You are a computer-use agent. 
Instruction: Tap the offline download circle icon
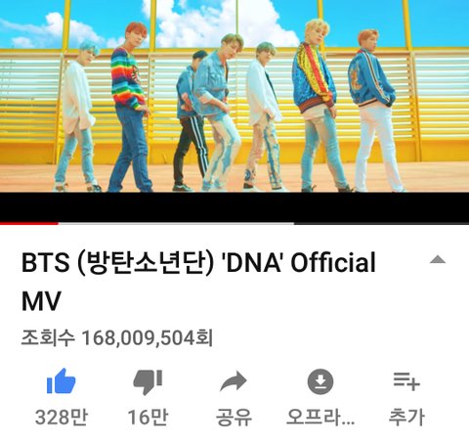(320, 381)
